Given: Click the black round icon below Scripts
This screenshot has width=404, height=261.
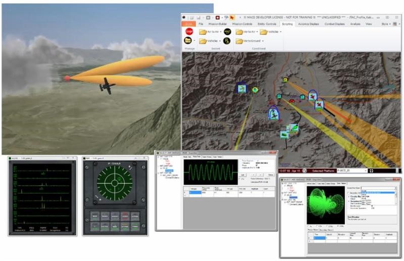Looking at the screenshot, I should click(x=188, y=40).
